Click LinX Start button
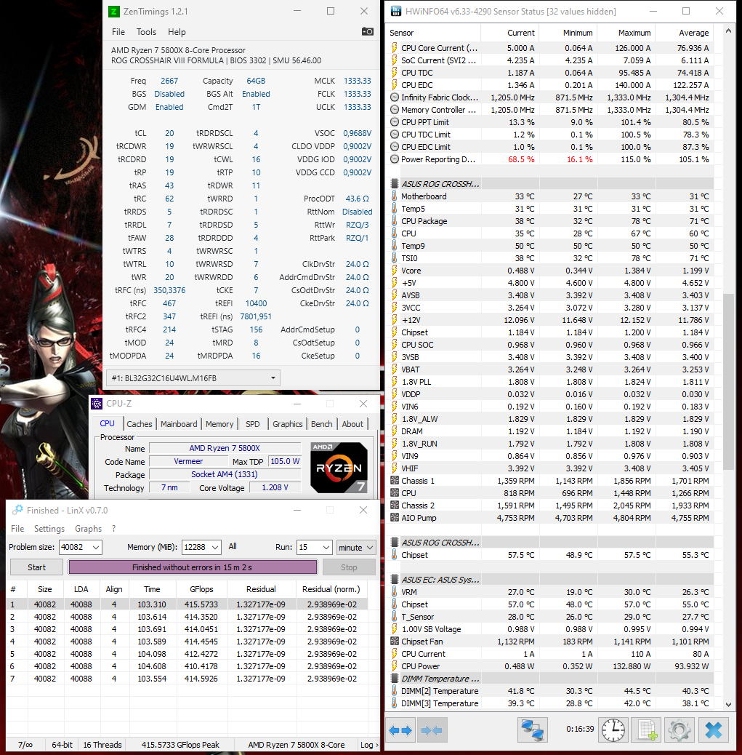The image size is (742, 755). click(36, 567)
